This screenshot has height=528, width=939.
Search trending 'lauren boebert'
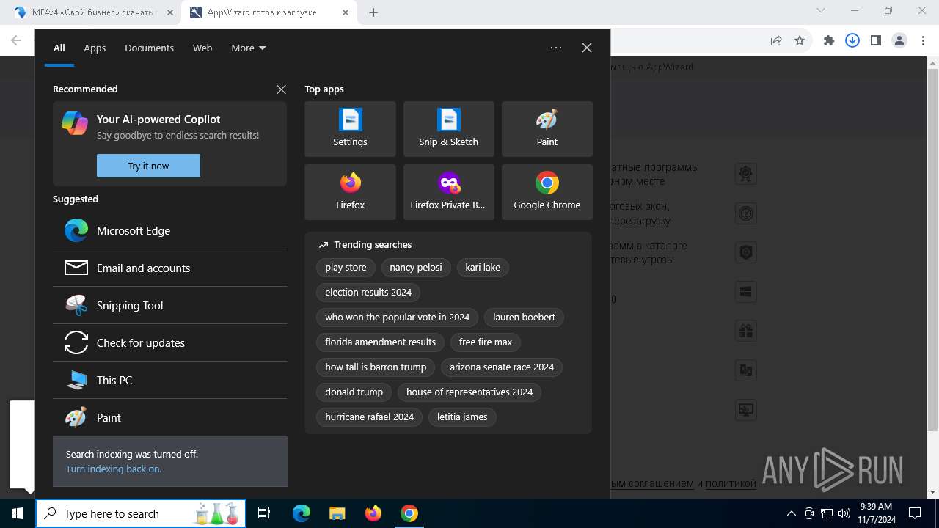524,318
